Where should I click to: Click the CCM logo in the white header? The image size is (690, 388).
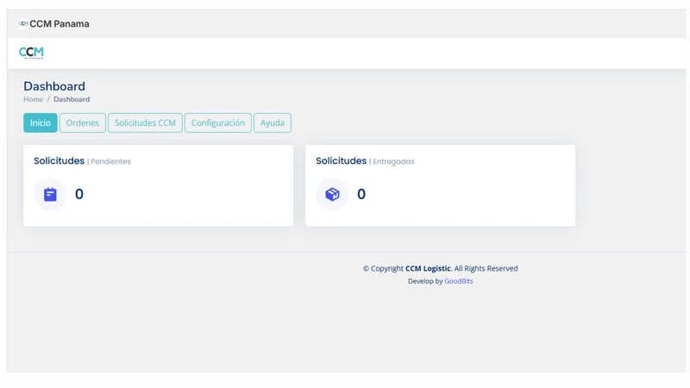tap(31, 53)
